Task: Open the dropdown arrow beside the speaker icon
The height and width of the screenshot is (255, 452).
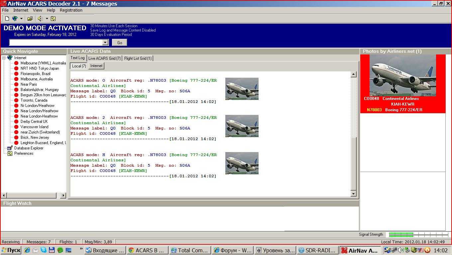Action: 47,19
